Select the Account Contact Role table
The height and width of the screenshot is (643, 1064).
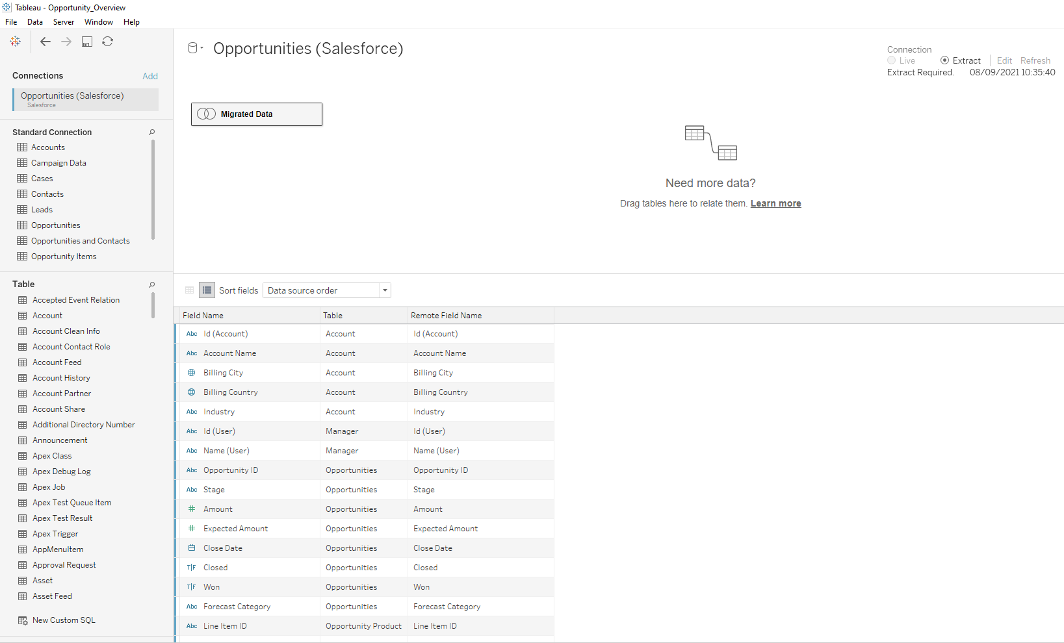coord(71,347)
